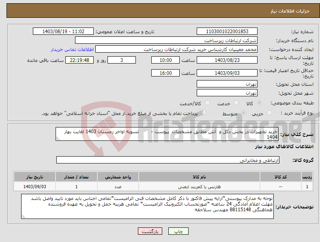Click the buyer notes textarea resize handle

tap(23, 217)
